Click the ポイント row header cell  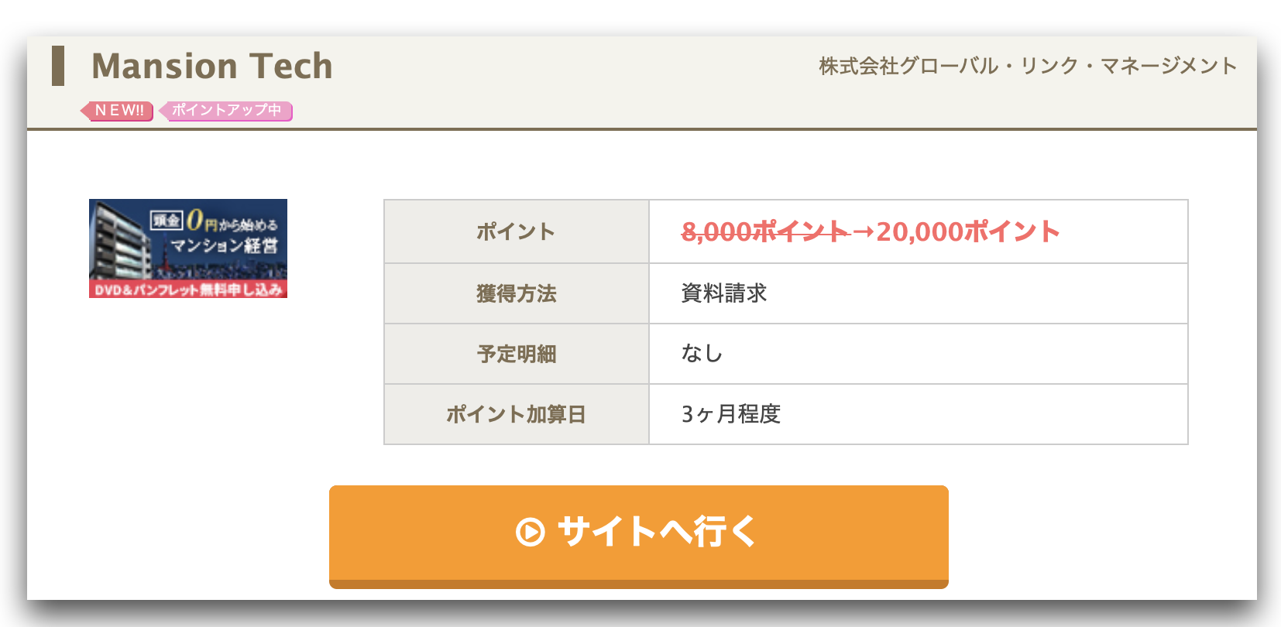tap(517, 231)
